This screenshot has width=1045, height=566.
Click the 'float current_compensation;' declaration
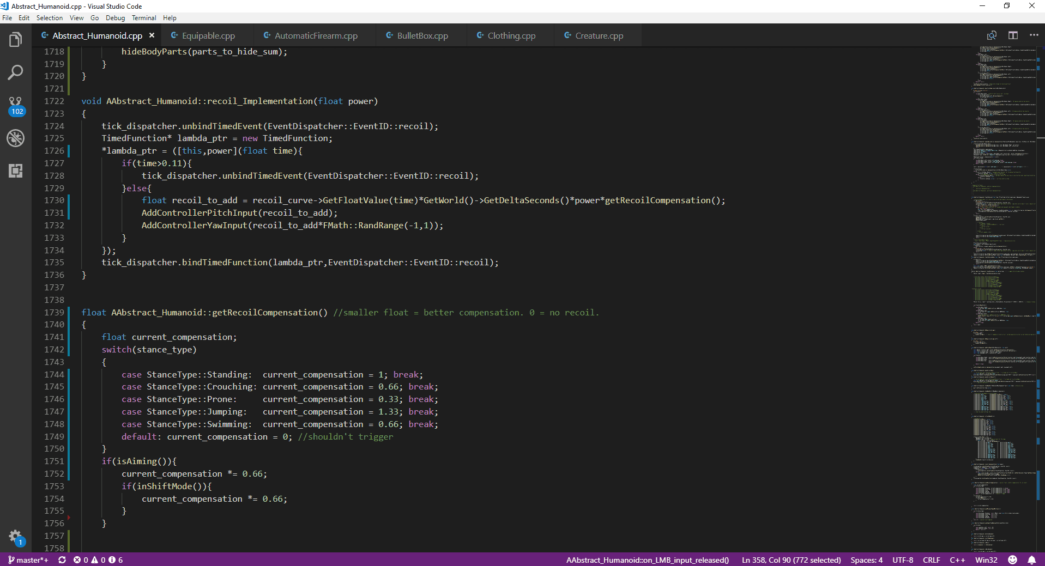tap(169, 337)
